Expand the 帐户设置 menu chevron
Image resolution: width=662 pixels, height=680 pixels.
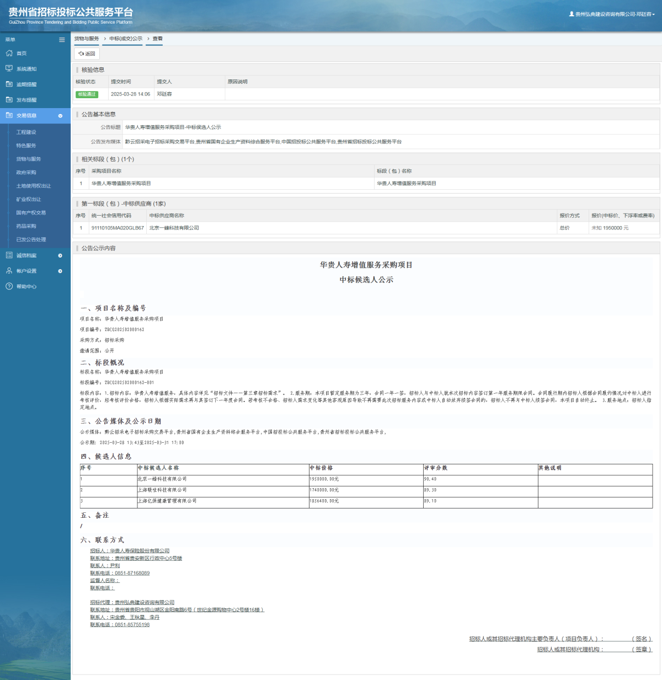coord(60,271)
